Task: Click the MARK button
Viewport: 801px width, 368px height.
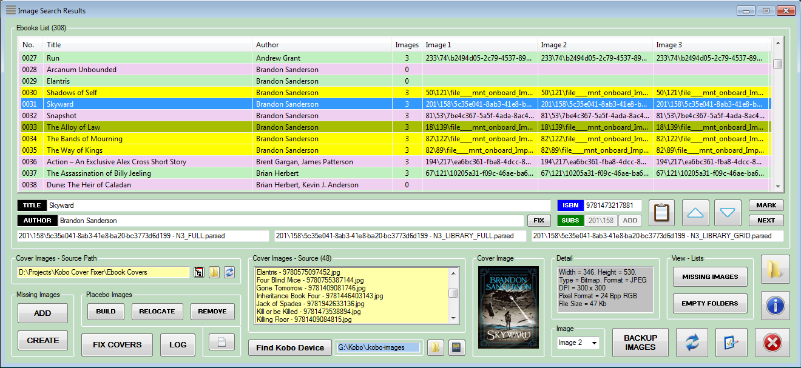Action: (766, 206)
